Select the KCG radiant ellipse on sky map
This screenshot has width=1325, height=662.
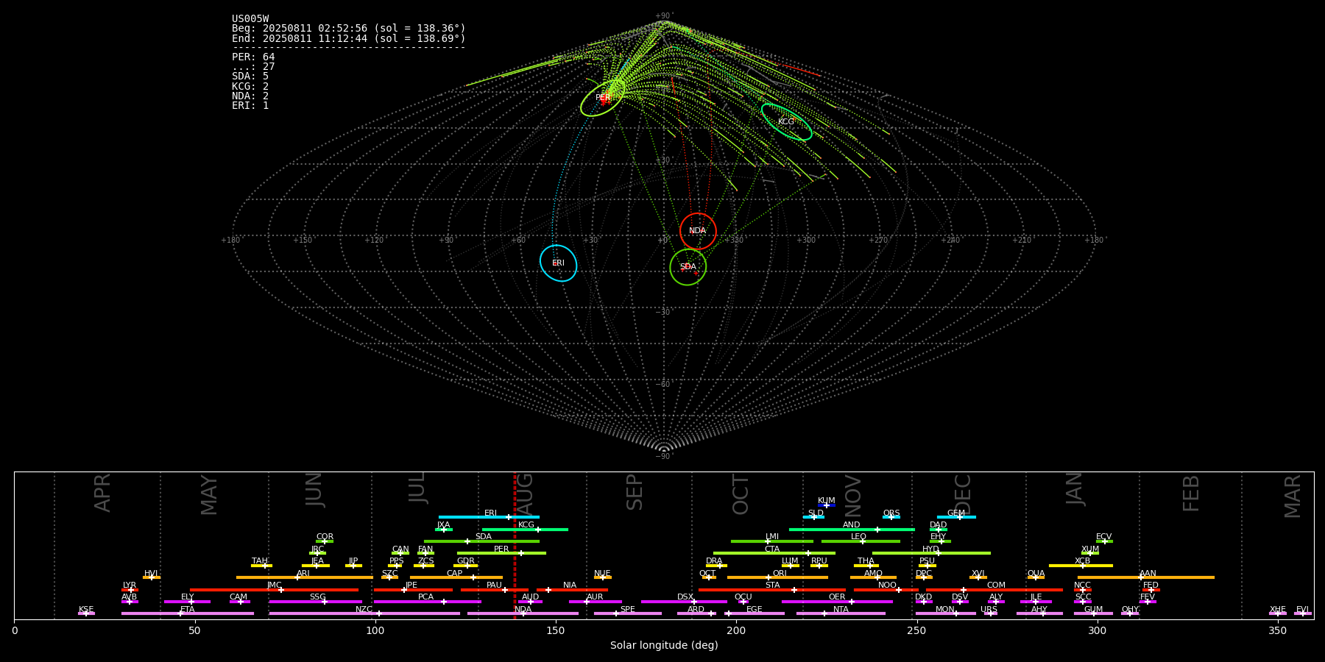tap(786, 122)
